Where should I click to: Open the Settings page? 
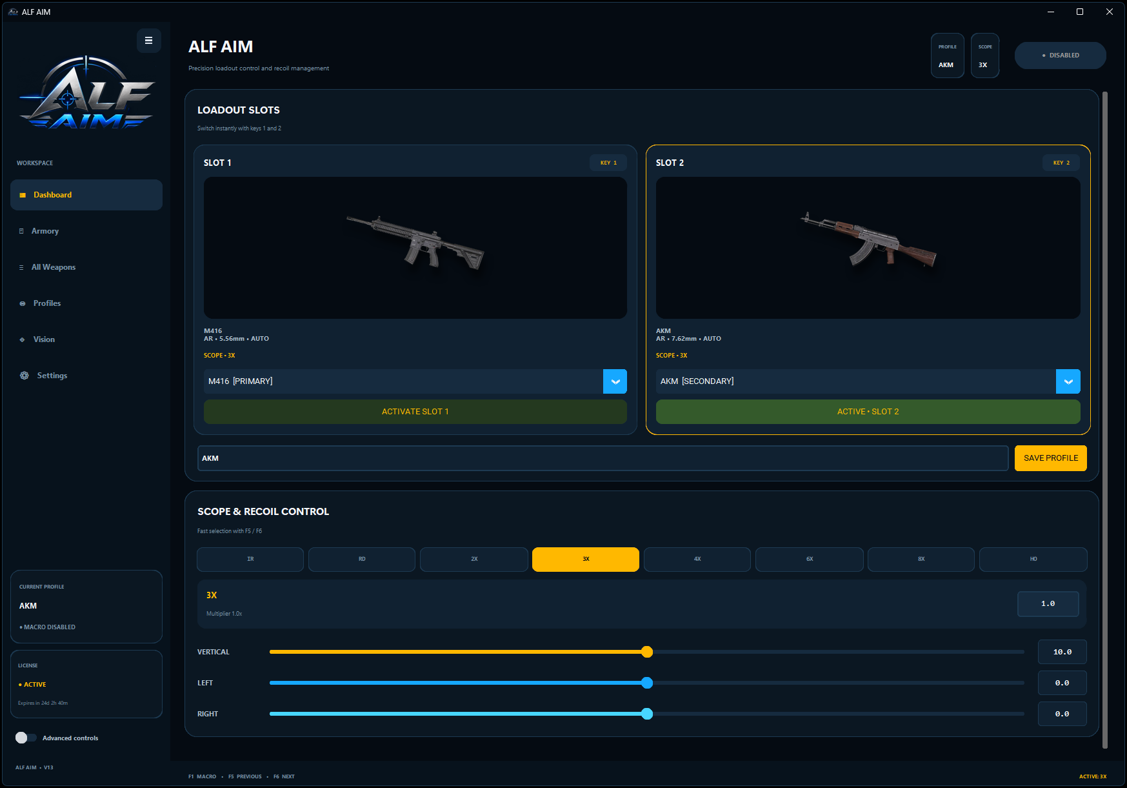[86, 376]
